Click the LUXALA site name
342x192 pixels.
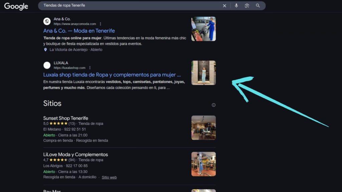click(61, 63)
